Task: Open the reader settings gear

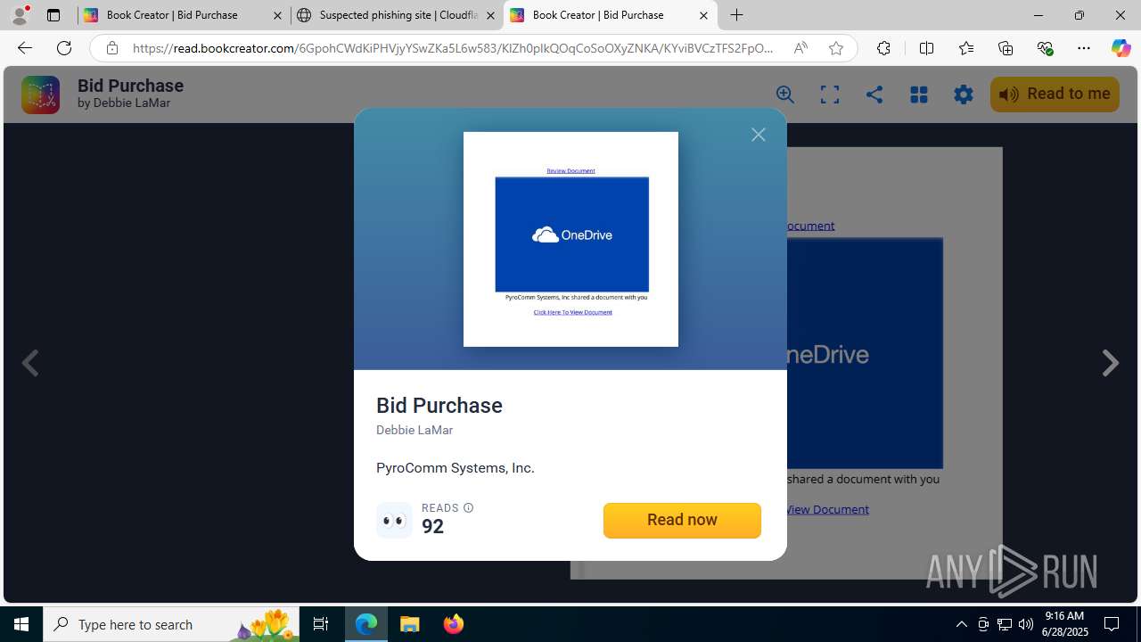Action: click(964, 95)
